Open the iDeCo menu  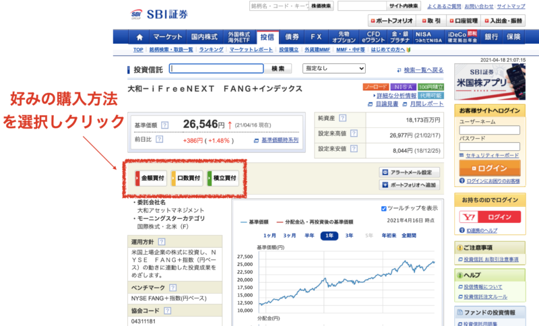pyautogui.click(x=462, y=37)
